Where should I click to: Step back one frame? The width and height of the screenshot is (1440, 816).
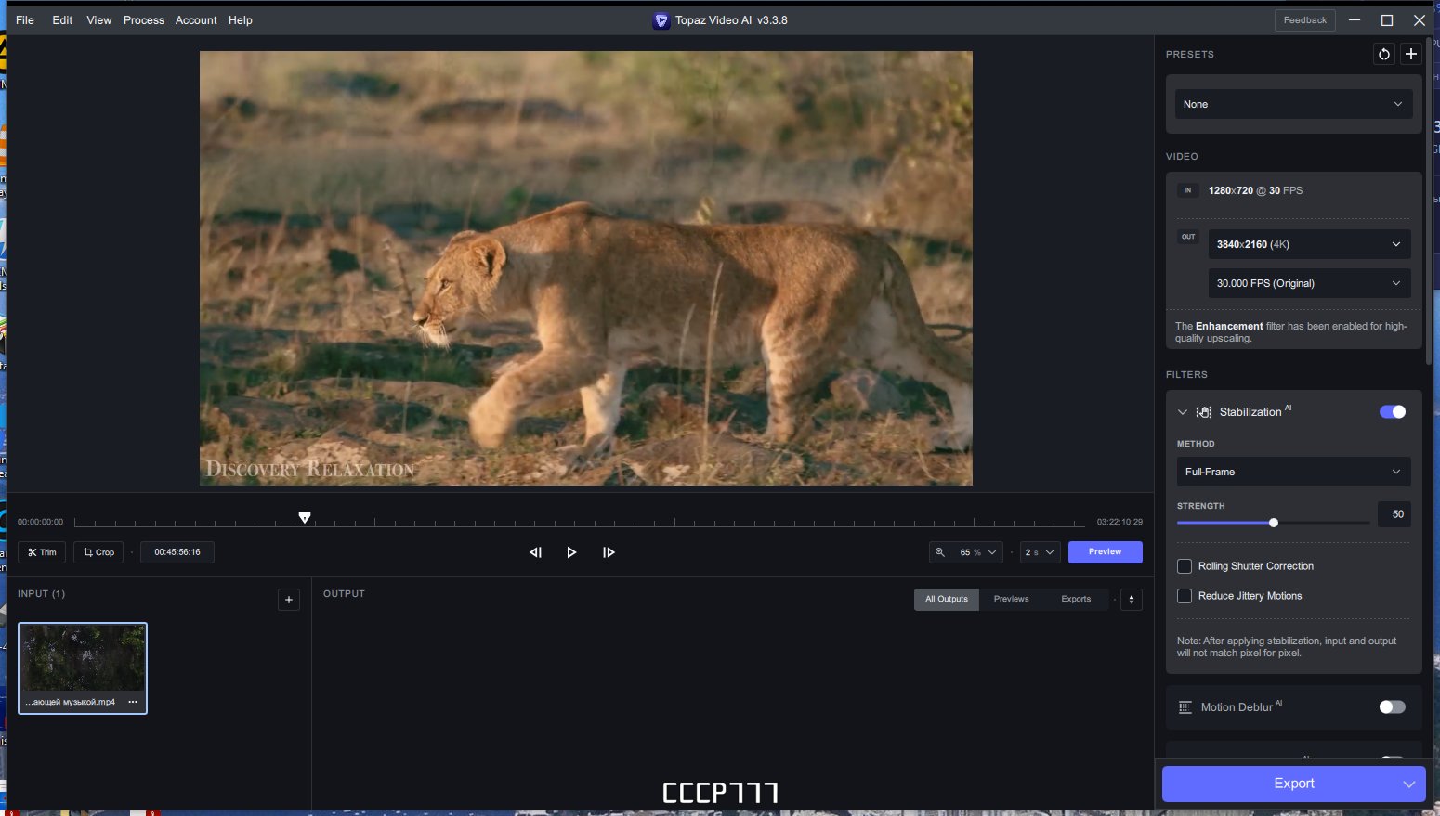(535, 552)
